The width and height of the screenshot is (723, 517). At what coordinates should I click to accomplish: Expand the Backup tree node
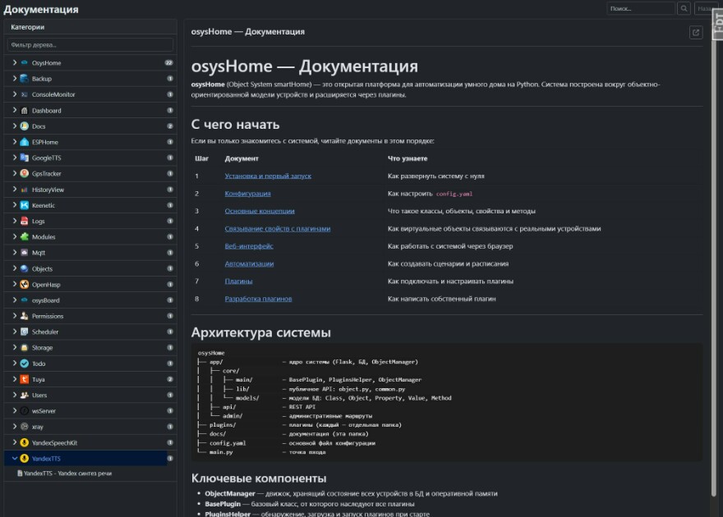coord(14,78)
